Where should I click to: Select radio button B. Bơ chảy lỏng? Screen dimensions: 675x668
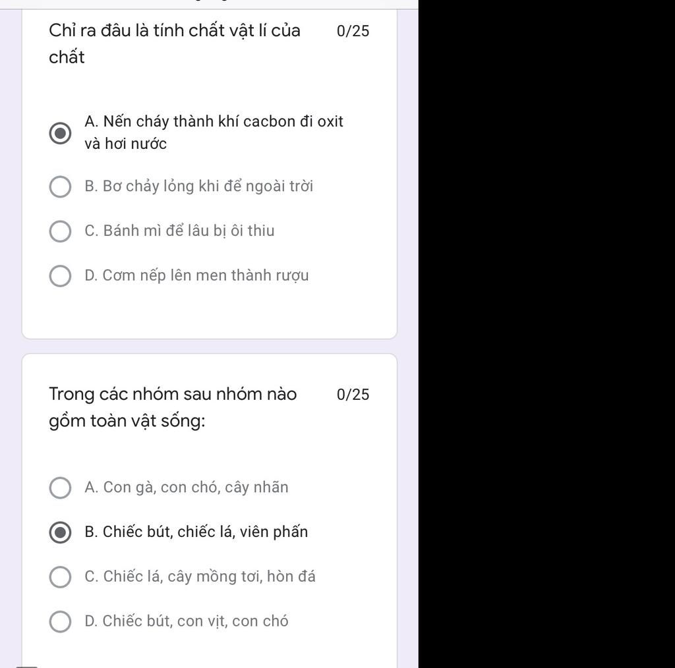(x=60, y=187)
